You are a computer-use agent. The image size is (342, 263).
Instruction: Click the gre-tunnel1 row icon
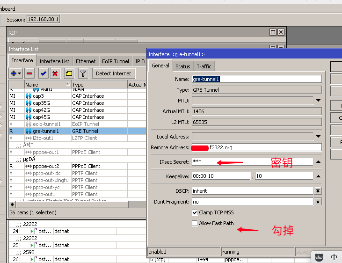29,131
